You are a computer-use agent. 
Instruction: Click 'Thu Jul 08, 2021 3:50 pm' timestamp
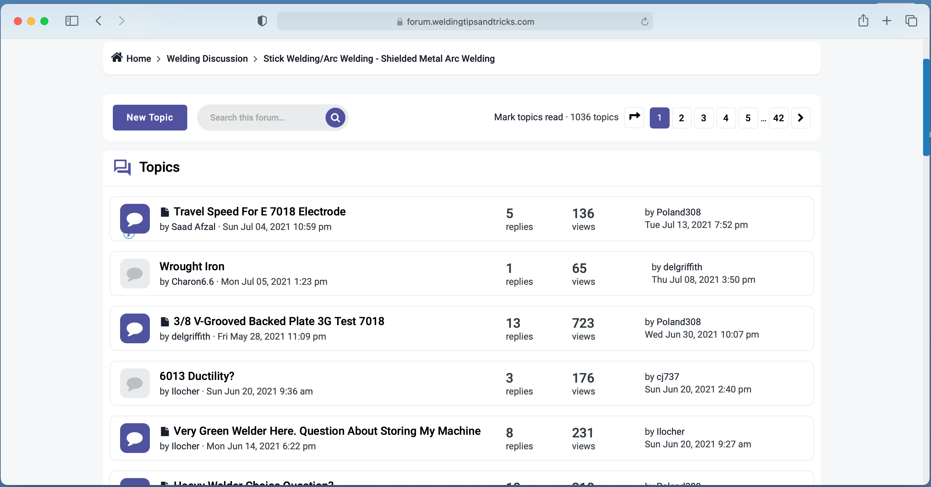click(703, 280)
